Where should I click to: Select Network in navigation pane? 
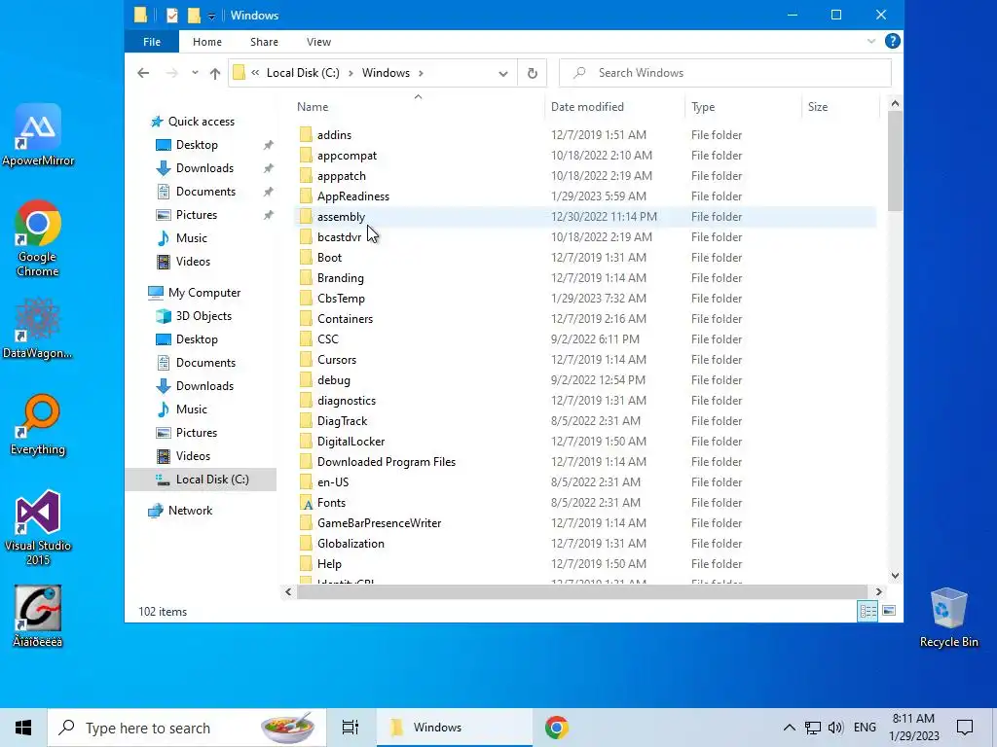(x=190, y=511)
